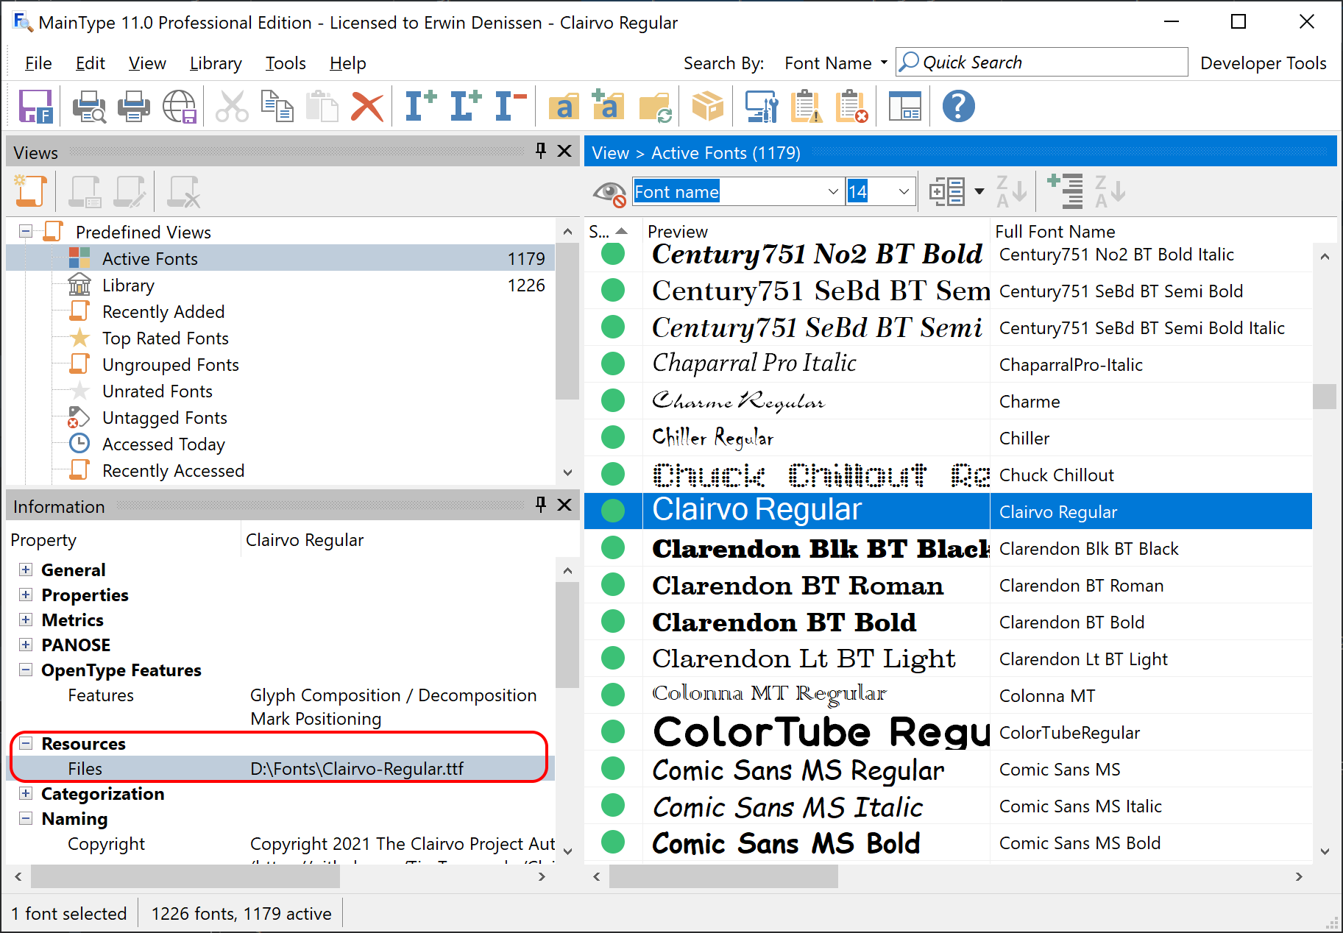1343x933 pixels.
Task: Click the window layout panel icon
Action: pos(905,107)
